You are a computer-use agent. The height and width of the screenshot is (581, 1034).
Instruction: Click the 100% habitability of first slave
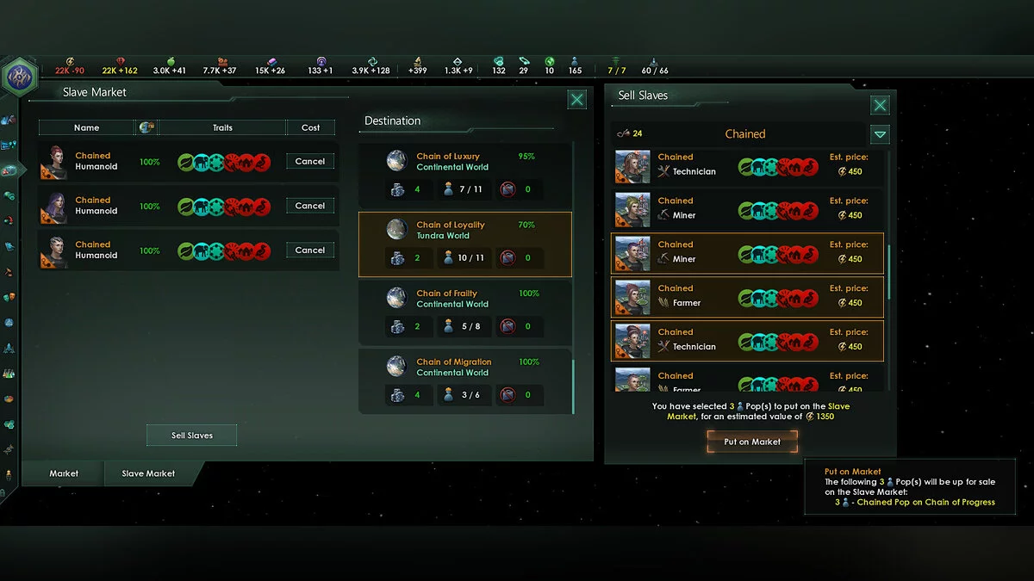(x=150, y=162)
